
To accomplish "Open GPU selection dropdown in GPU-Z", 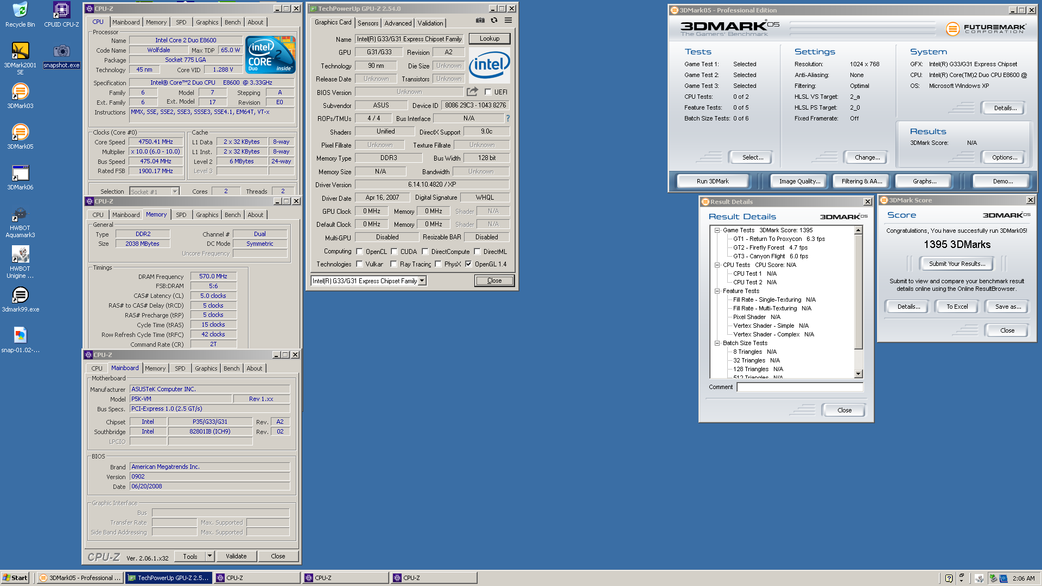I will point(422,281).
